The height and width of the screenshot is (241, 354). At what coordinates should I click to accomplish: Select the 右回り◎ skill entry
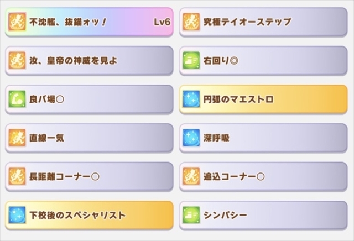pyautogui.click(x=263, y=61)
